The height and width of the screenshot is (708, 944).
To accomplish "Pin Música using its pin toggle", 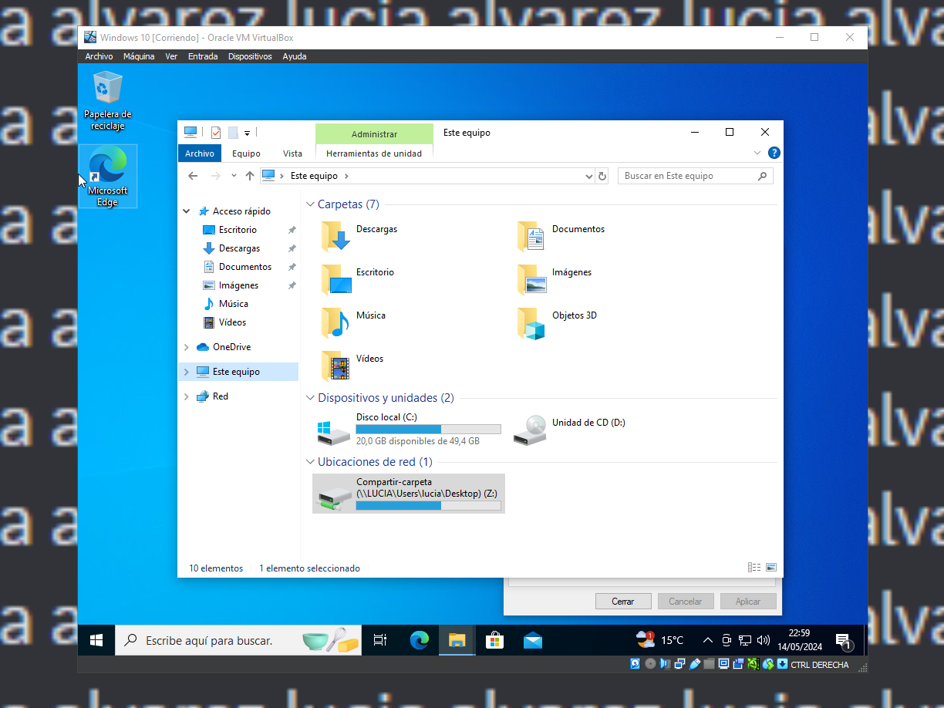I will 292,303.
